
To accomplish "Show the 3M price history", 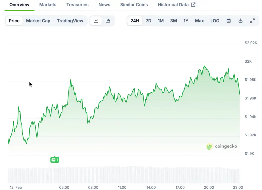I will pyautogui.click(x=173, y=21).
